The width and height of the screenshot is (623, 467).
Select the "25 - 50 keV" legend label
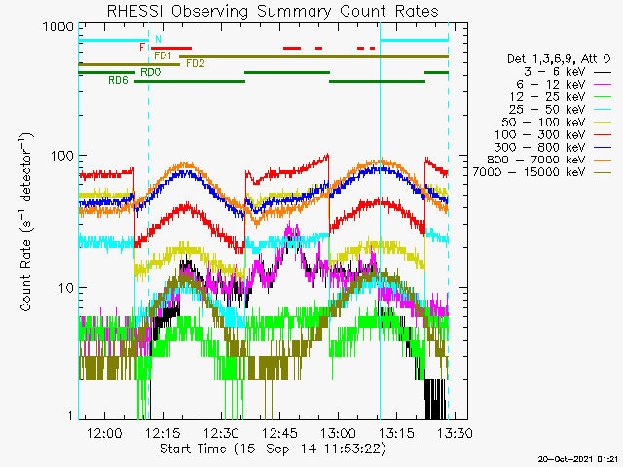click(x=547, y=109)
